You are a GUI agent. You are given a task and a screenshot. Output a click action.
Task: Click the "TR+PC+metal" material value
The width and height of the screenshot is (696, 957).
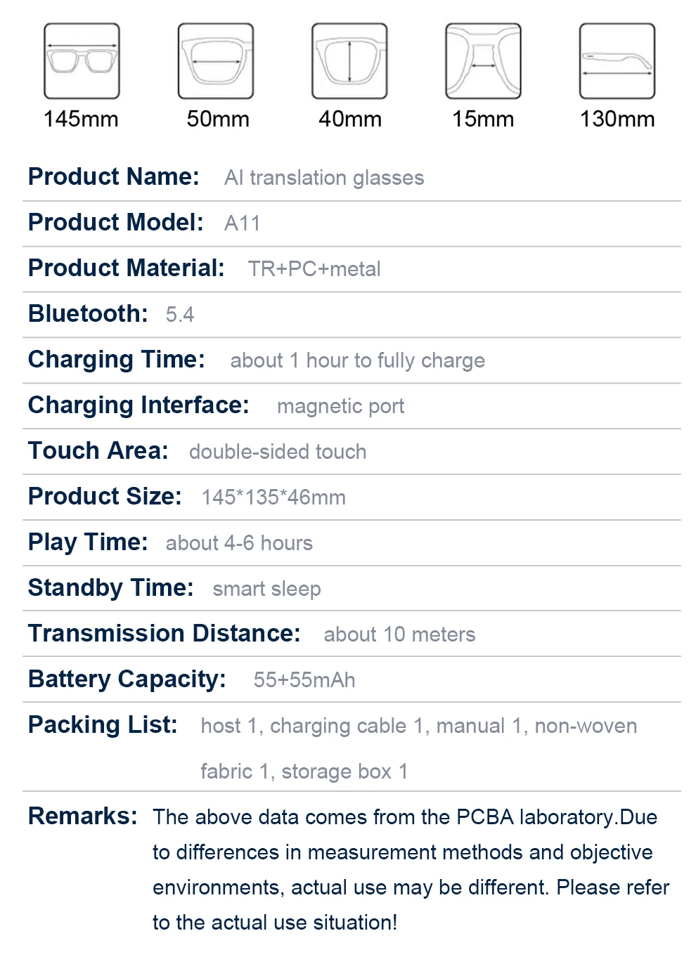[x=314, y=269]
